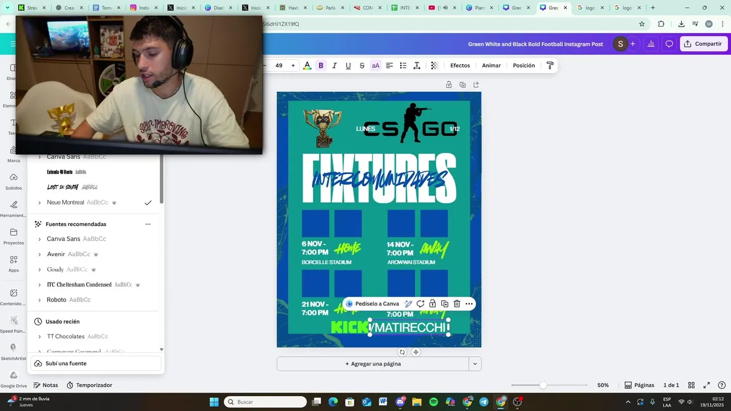Open Marca in the sidebar
The image size is (731, 411).
(x=14, y=154)
